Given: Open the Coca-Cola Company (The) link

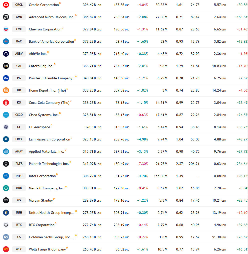Looking at the screenshot, I should 49,103.
